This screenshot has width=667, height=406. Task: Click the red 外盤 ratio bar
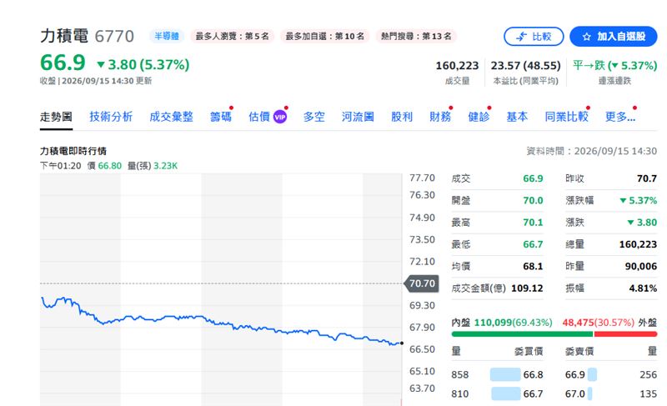(626, 334)
